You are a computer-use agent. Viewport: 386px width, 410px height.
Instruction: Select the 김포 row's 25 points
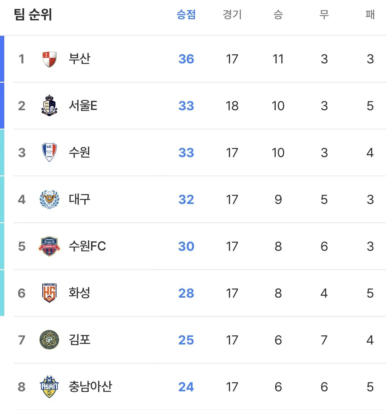click(186, 340)
